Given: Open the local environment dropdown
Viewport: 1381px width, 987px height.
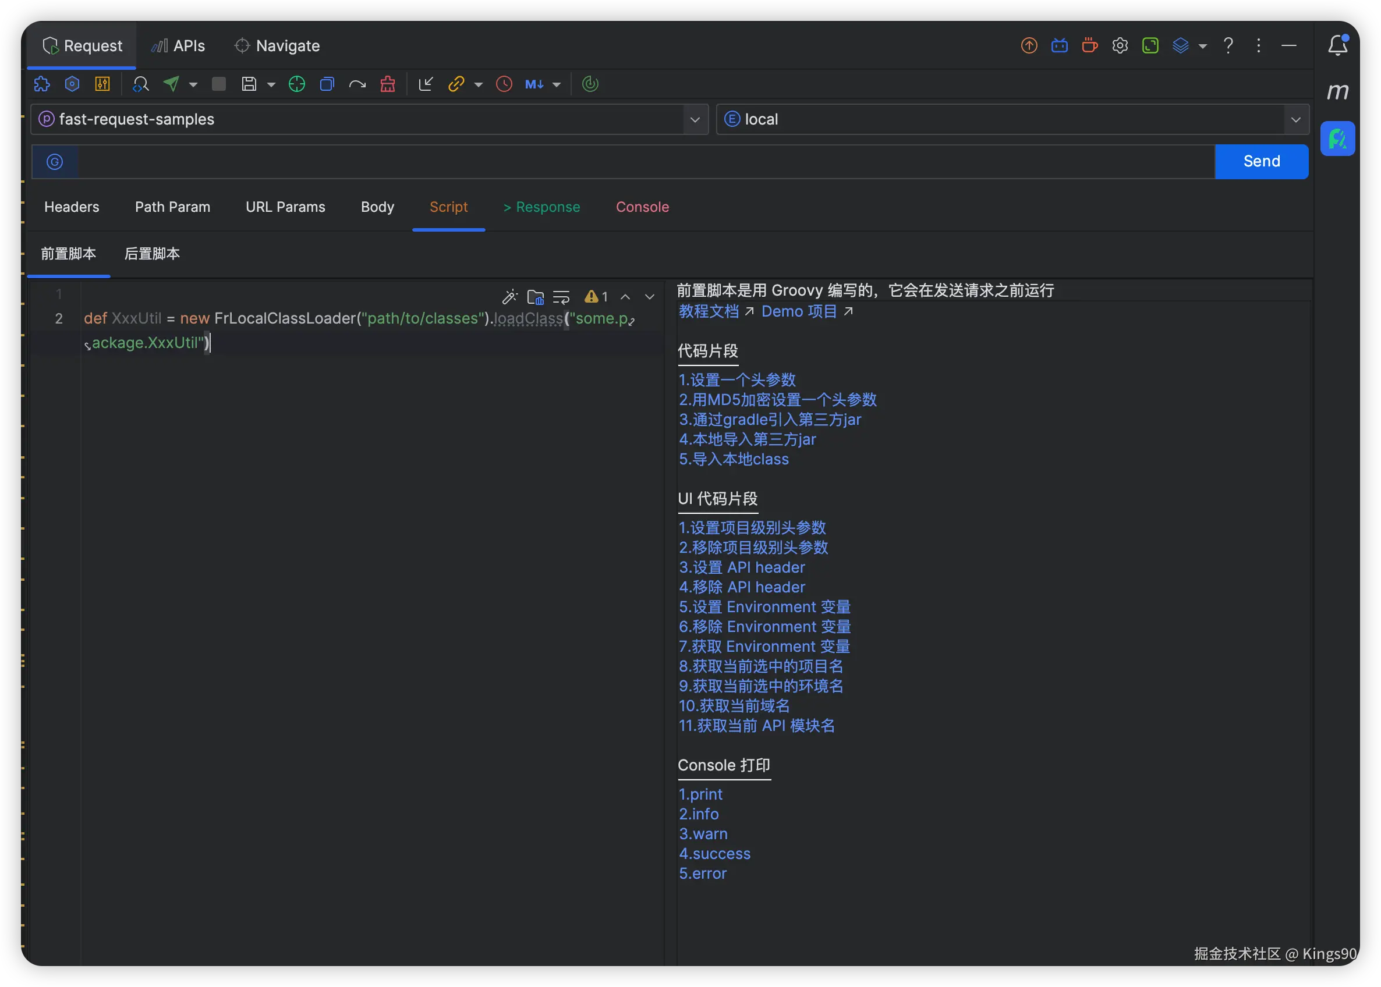Looking at the screenshot, I should 1295,119.
